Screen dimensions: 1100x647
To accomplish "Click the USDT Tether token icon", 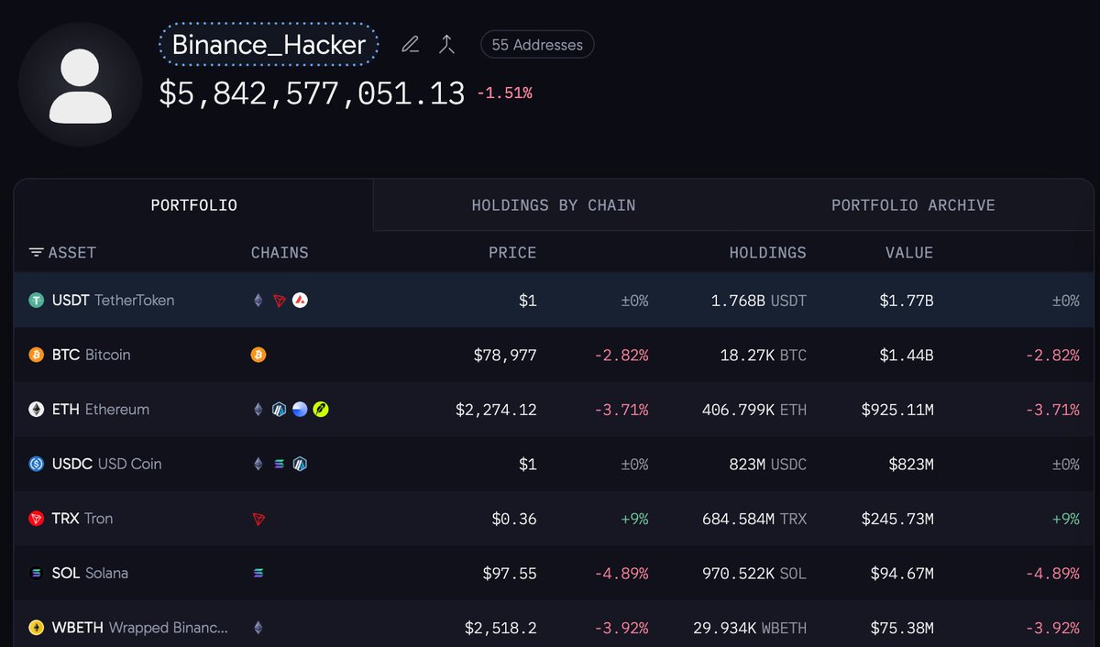I will [x=37, y=300].
